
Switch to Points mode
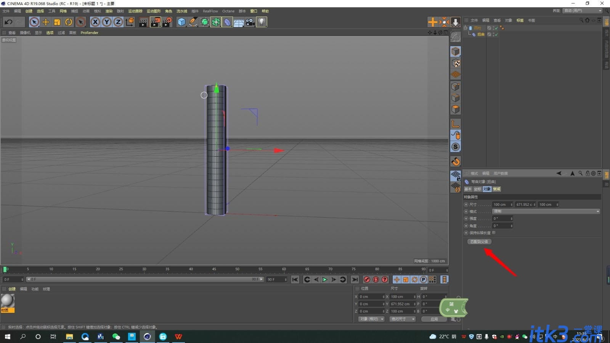(456, 87)
